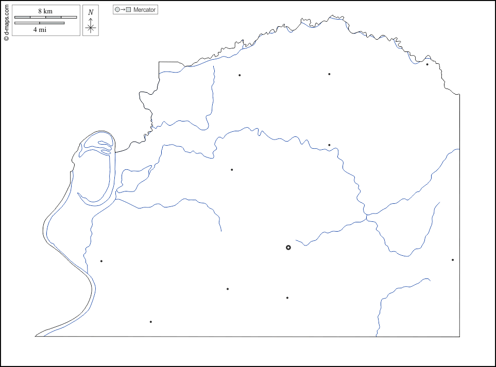The height and width of the screenshot is (367, 496).
Task: Click the 8 km scale bar
Action: click(45, 17)
